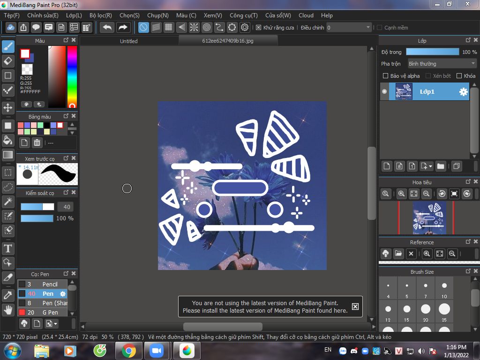Screen dimensions: 480x360
Task: Adjust brush size slider showing 40
Action: tap(37, 207)
